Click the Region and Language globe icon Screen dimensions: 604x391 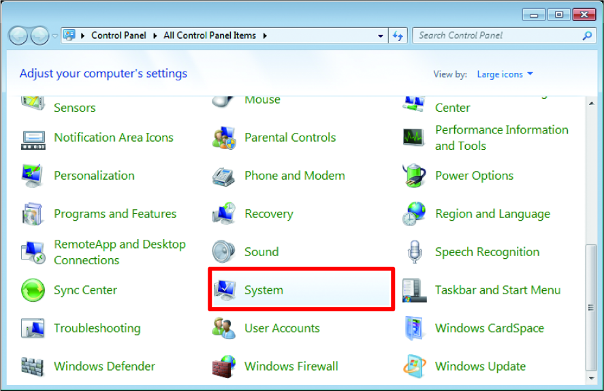(414, 214)
